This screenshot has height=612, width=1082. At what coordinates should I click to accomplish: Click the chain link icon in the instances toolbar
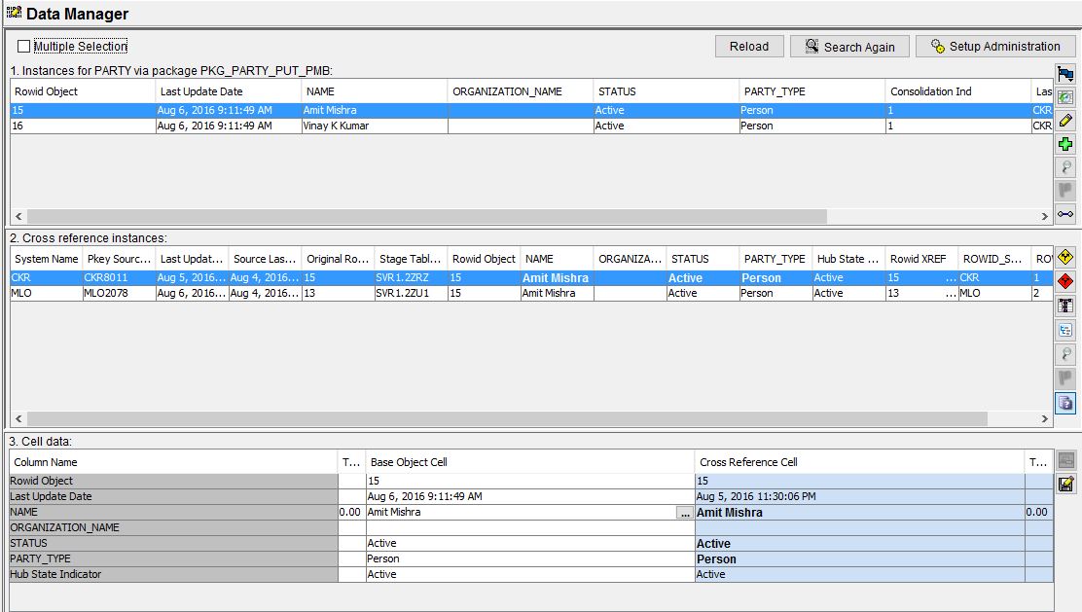(1065, 214)
